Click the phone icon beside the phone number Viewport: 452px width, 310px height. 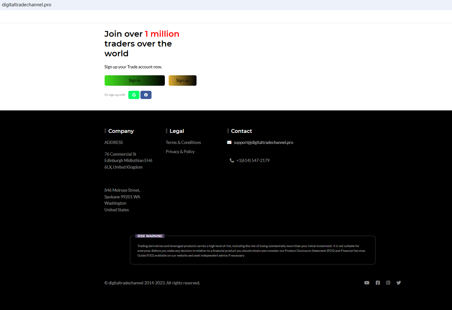point(232,160)
